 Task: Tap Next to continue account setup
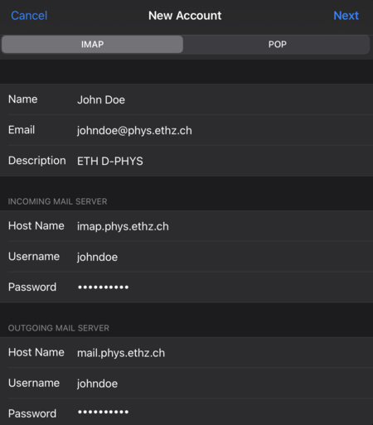(x=346, y=16)
